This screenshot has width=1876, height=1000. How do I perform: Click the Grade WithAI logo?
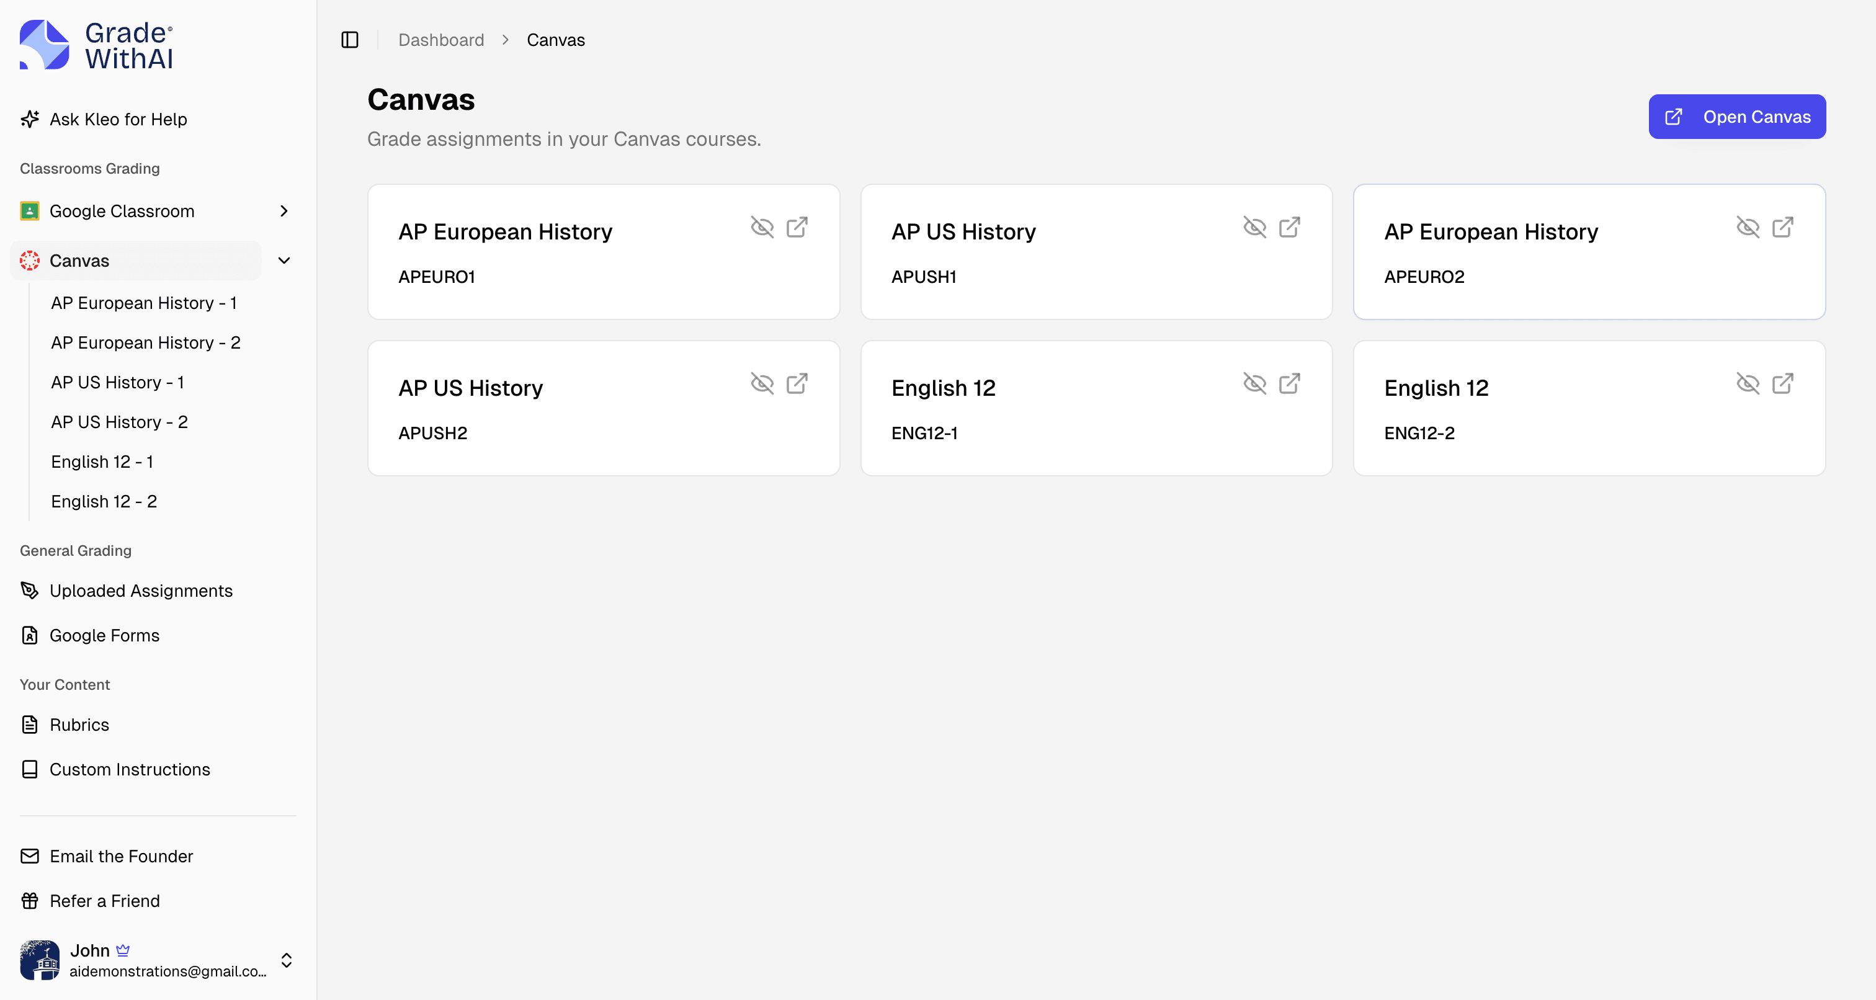95,43
